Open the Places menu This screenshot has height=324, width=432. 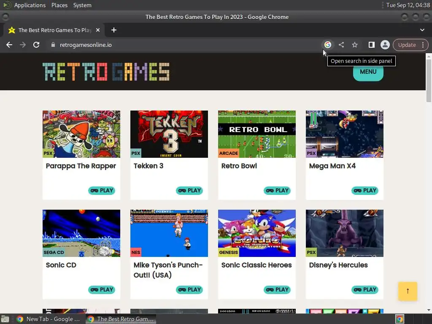click(59, 5)
